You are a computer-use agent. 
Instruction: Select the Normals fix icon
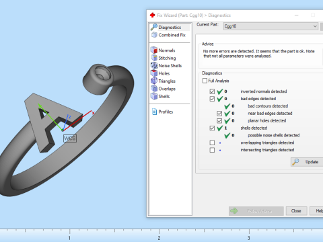pyautogui.click(x=154, y=50)
